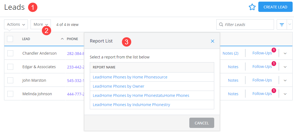This screenshot has width=294, height=132.
Task: Click the CANCEL button in the dialog
Action: click(202, 123)
